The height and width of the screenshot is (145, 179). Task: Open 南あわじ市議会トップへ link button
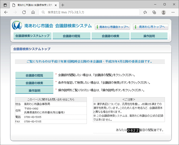pos(112,27)
